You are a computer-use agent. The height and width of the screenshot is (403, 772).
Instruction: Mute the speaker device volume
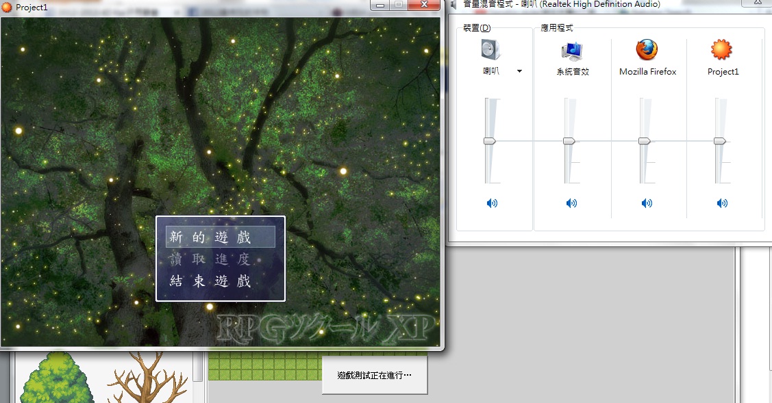(492, 203)
